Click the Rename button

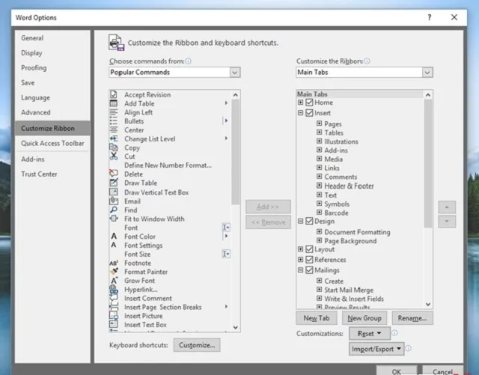pyautogui.click(x=412, y=318)
